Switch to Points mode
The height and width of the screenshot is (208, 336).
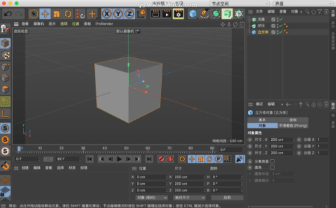(x=5, y=67)
